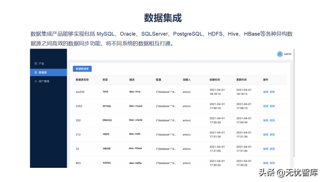Click the 用户管理 person icon
Viewport: 323px width, 182px height.
coord(36,81)
